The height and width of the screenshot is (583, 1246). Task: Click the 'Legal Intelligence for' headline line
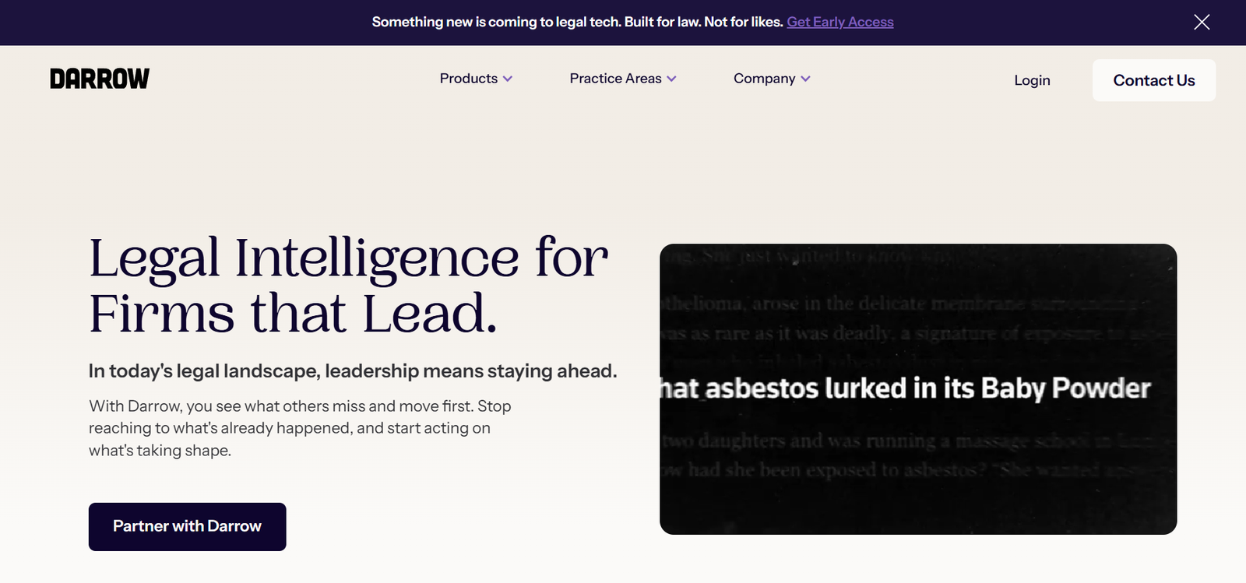click(x=348, y=258)
